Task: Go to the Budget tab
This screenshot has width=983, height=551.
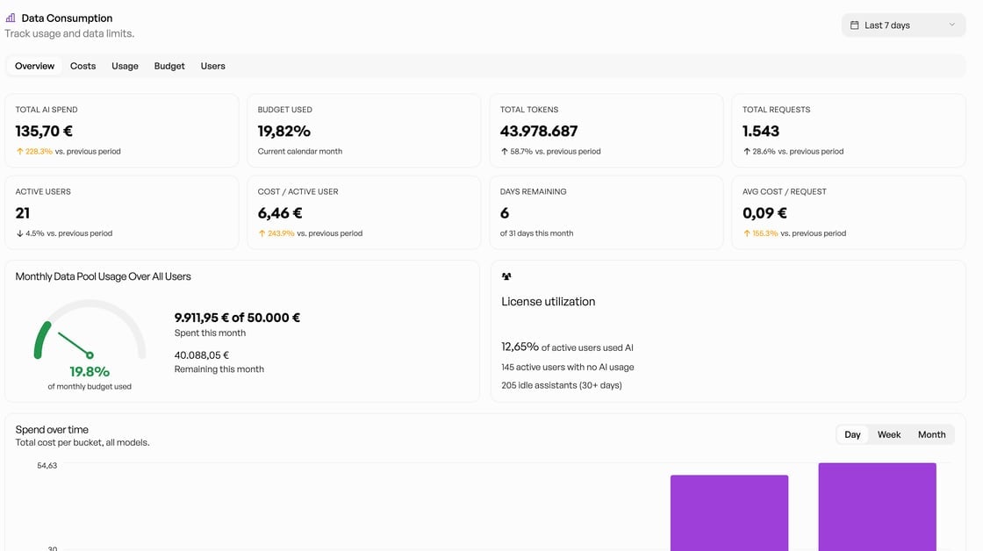Action: click(169, 66)
